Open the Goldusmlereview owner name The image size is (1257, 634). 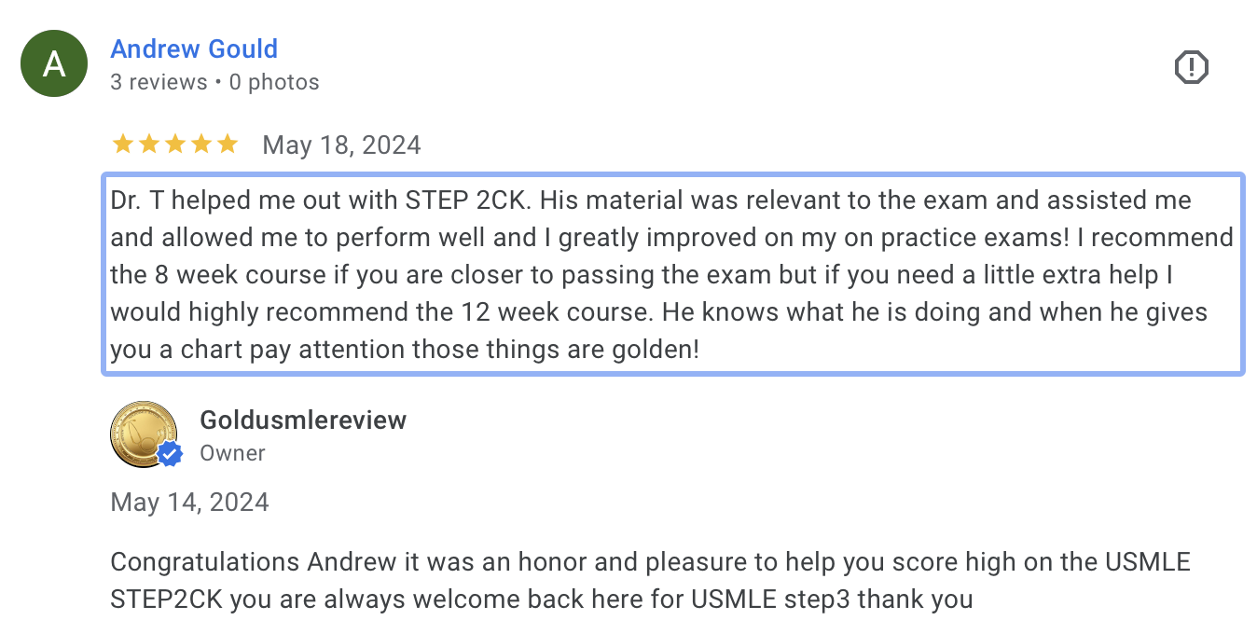303,420
